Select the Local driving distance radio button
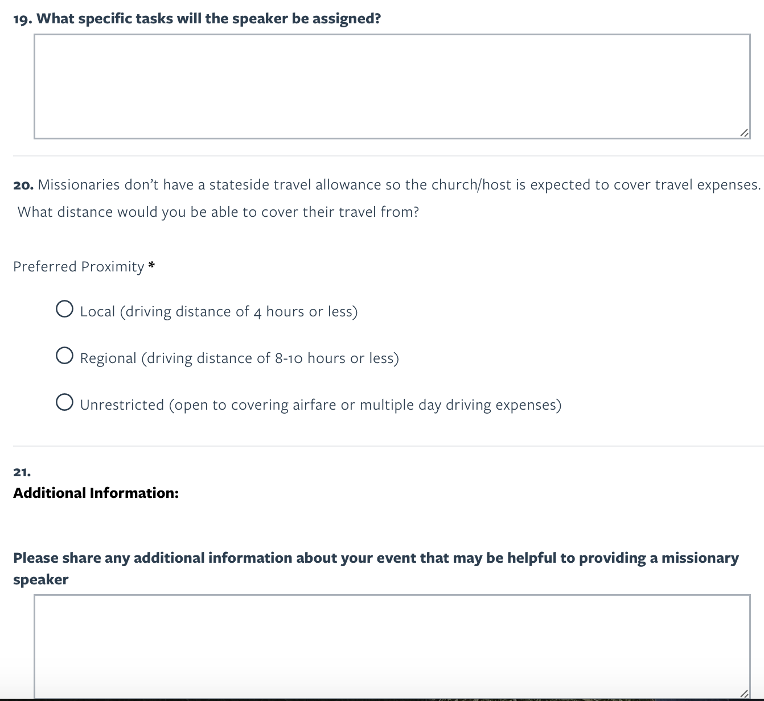Image resolution: width=764 pixels, height=701 pixels. pyautogui.click(x=65, y=309)
